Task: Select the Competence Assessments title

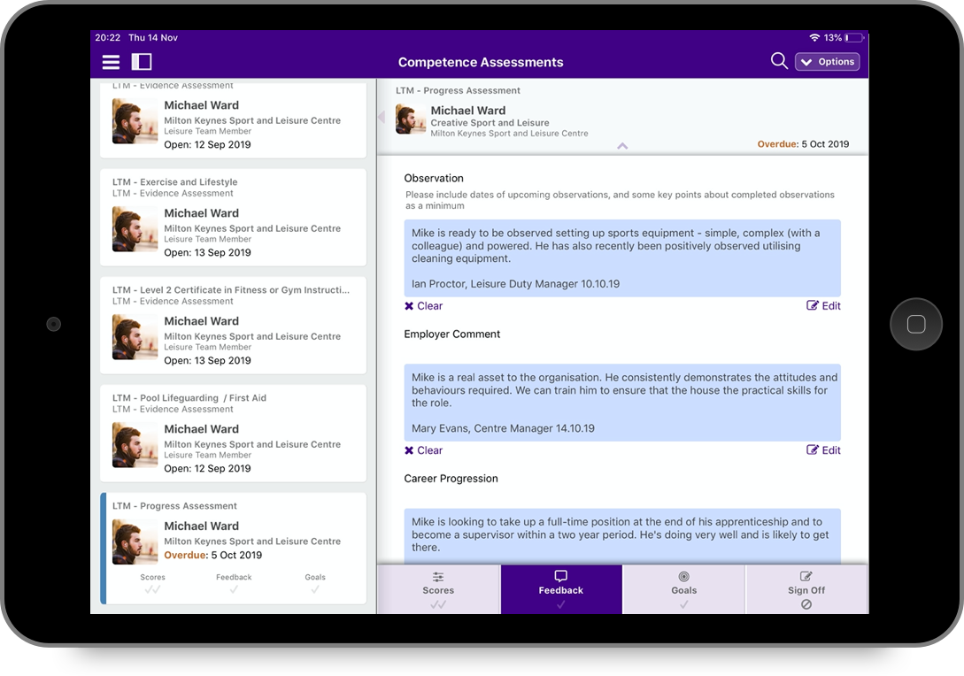Action: point(481,62)
